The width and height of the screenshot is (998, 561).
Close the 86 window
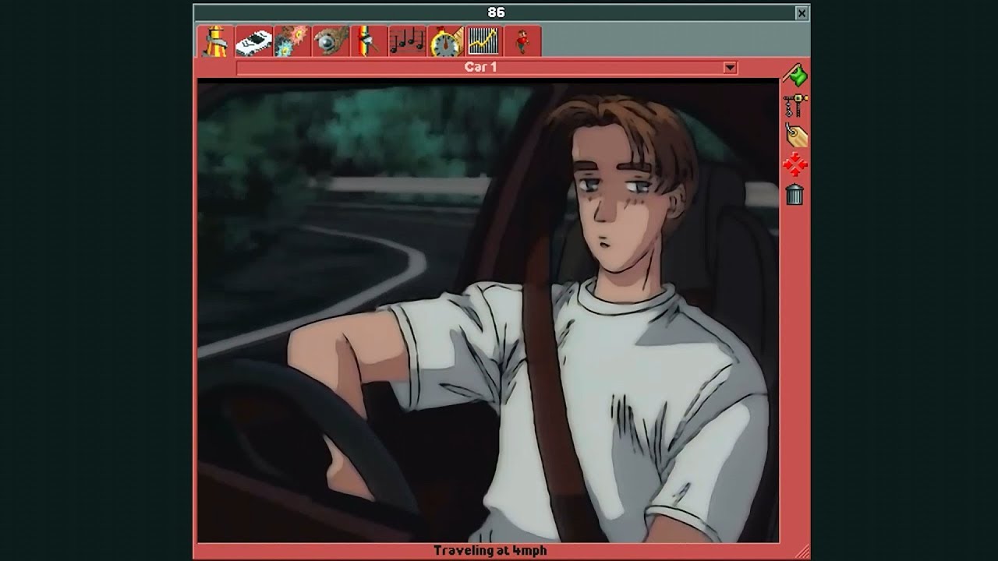point(802,13)
